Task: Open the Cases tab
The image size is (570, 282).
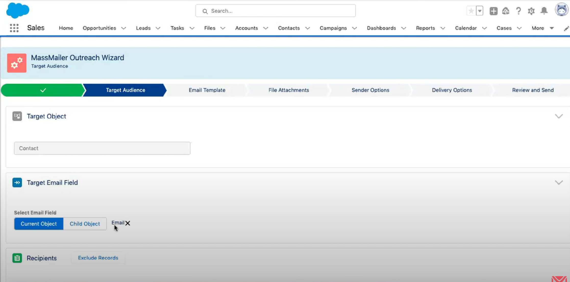Action: pos(504,28)
